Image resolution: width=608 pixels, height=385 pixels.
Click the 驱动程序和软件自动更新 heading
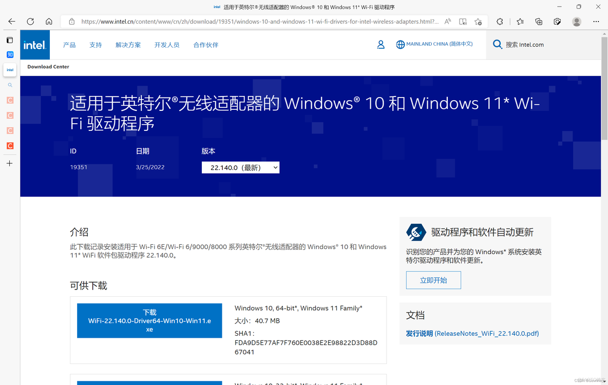pyautogui.click(x=482, y=232)
